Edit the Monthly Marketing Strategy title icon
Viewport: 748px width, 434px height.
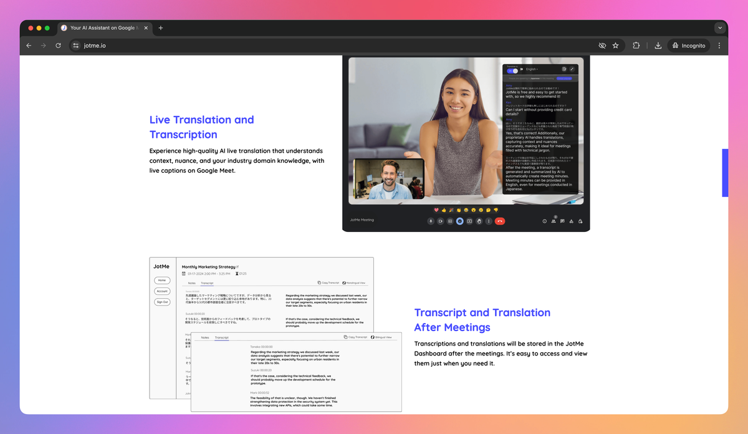[237, 266]
